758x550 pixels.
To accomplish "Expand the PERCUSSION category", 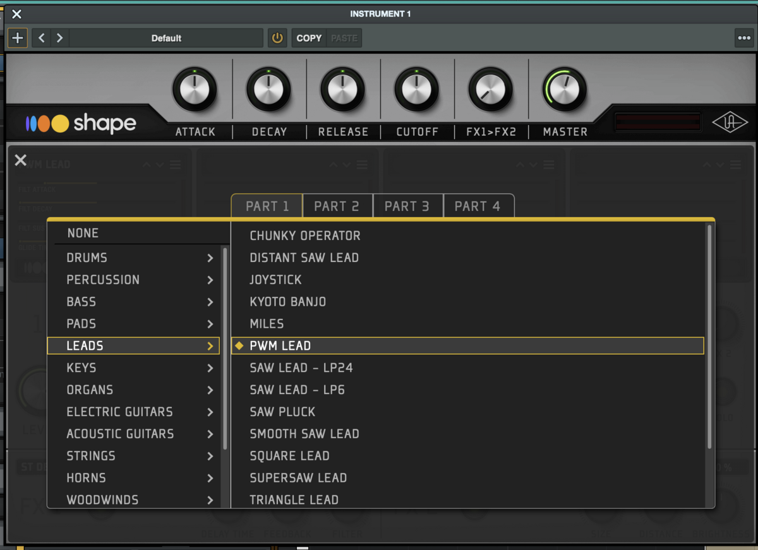I will pos(134,280).
